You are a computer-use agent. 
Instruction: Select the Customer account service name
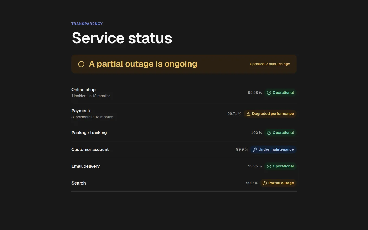click(90, 149)
